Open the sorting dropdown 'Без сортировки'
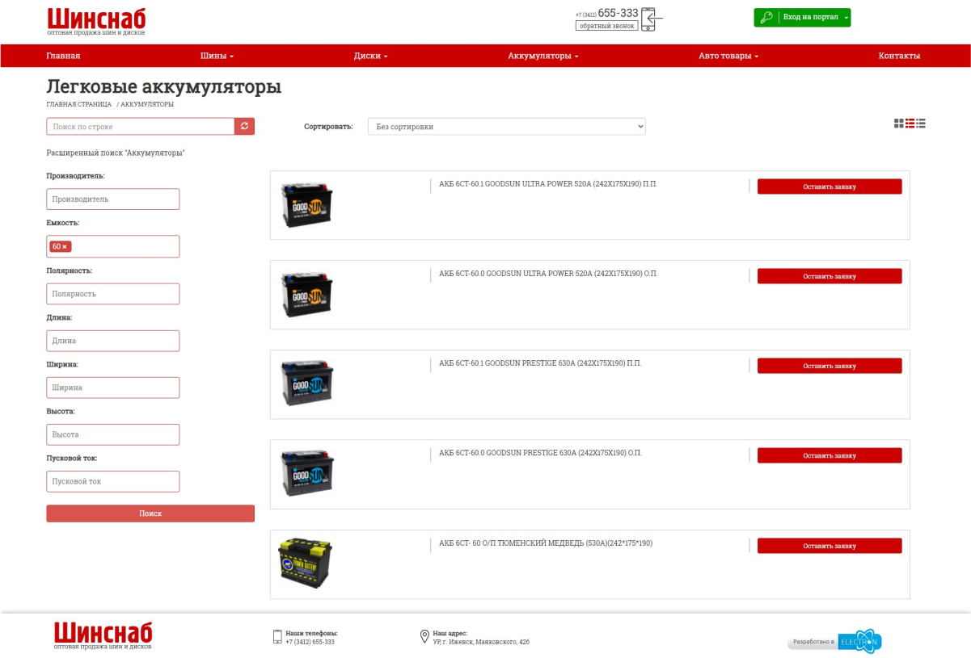The width and height of the screenshot is (971, 658). coord(507,127)
